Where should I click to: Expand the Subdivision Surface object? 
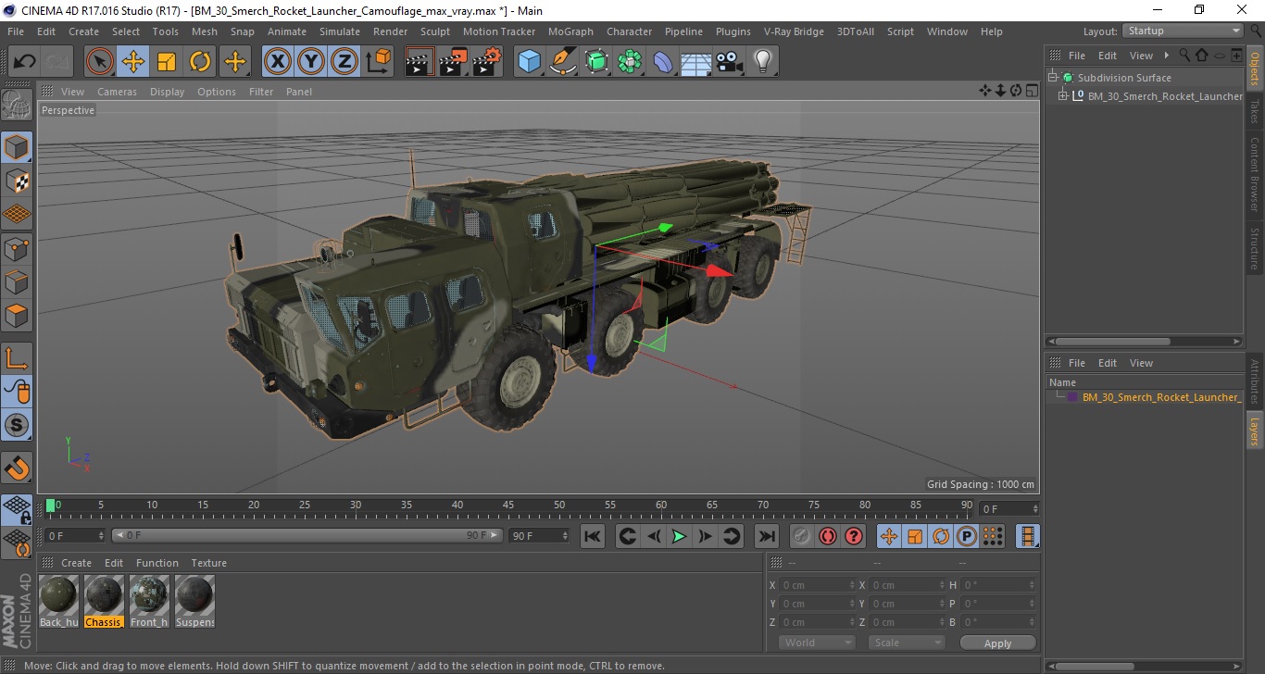point(1053,78)
